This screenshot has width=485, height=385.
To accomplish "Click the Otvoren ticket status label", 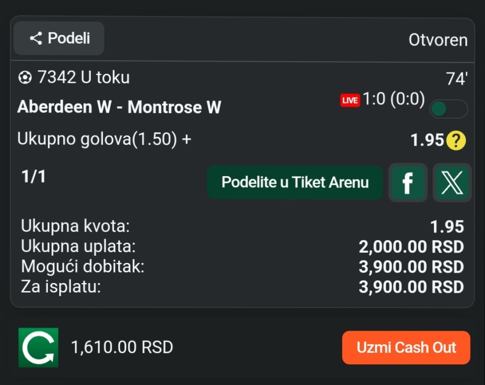I will coord(438,40).
